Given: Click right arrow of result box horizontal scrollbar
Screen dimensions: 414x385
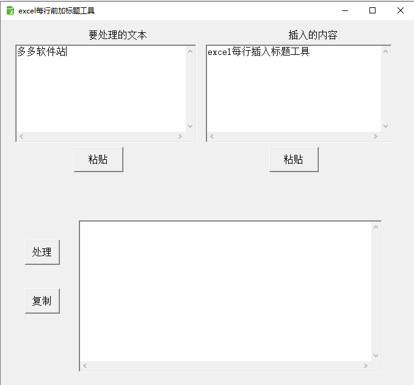Looking at the screenshot, I should tap(366, 365).
